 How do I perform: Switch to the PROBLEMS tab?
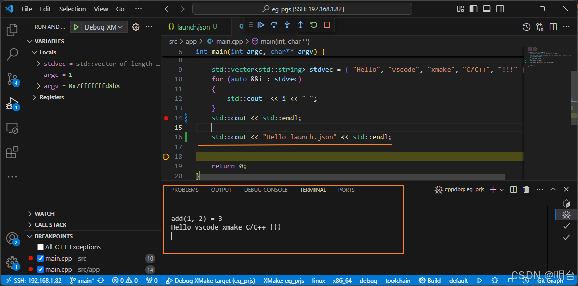[x=185, y=190]
